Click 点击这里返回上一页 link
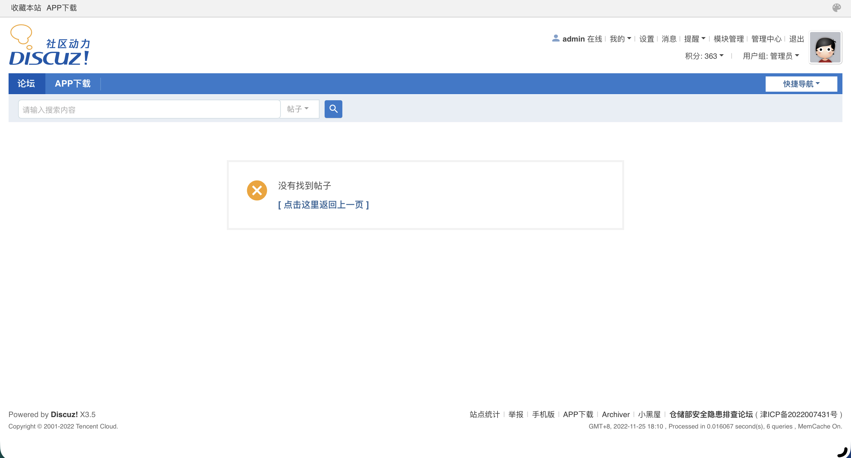851x458 pixels. pyautogui.click(x=323, y=205)
